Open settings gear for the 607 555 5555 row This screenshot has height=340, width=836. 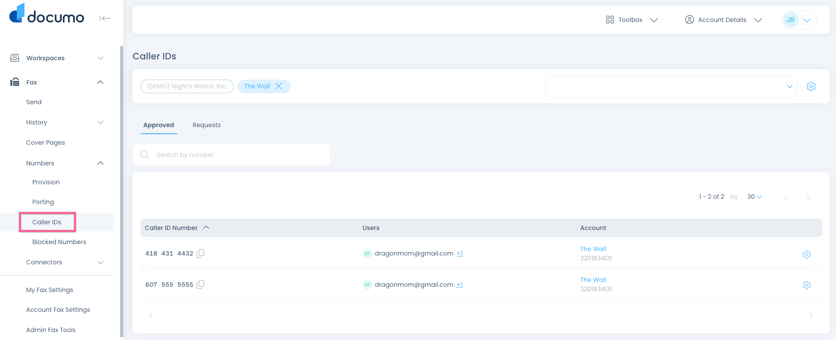(x=807, y=285)
